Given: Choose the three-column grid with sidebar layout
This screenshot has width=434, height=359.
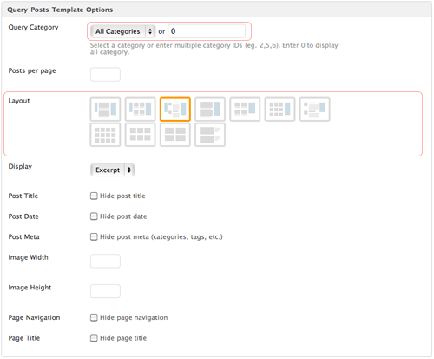Looking at the screenshot, I should pos(279,110).
